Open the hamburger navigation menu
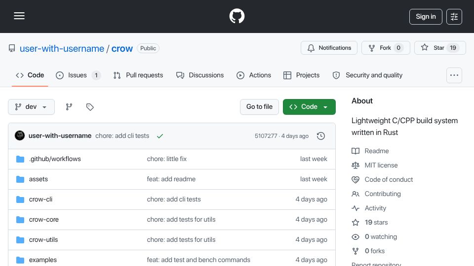This screenshot has height=266, width=474. pos(19,16)
